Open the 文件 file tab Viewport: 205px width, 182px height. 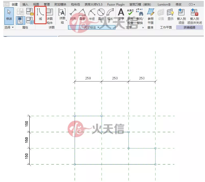[x=6, y=4]
